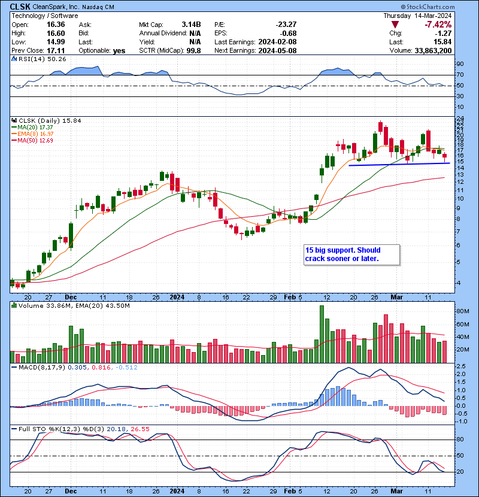Click the StockCharts.com copyright label

point(428,7)
